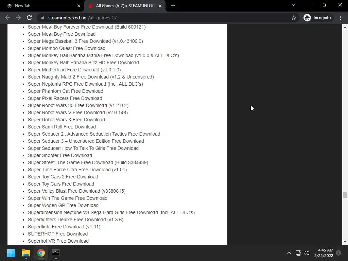Open Super Monkey Ball: Banana Blitz HD

click(83, 63)
